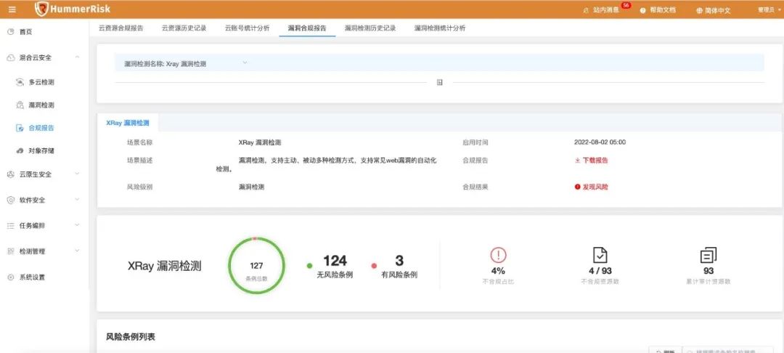Click the 4% 不合规占比 value
Viewport: 784px width, 353px height.
tap(498, 271)
